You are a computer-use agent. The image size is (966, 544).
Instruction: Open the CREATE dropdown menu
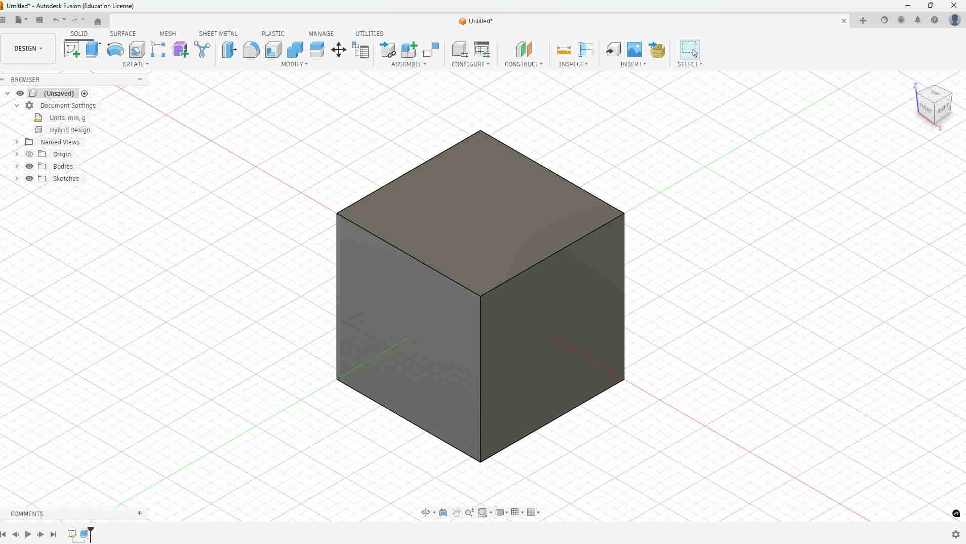pyautogui.click(x=136, y=64)
